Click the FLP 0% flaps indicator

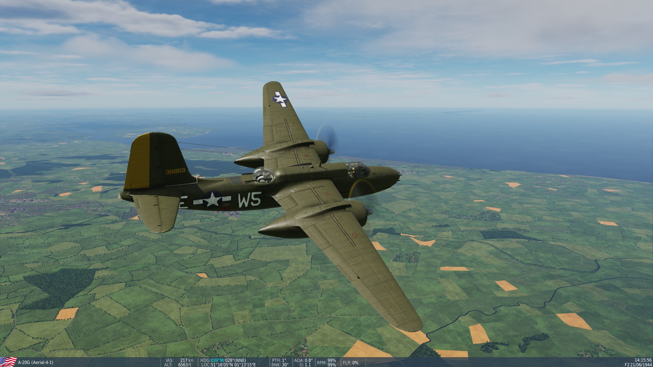(351, 363)
